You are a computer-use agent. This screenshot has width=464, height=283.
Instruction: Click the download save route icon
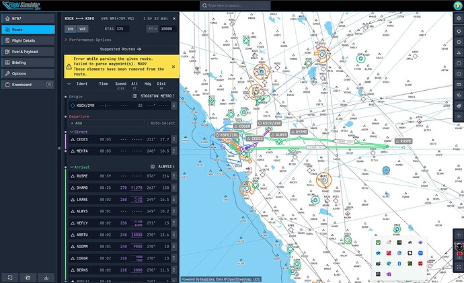pos(46,278)
